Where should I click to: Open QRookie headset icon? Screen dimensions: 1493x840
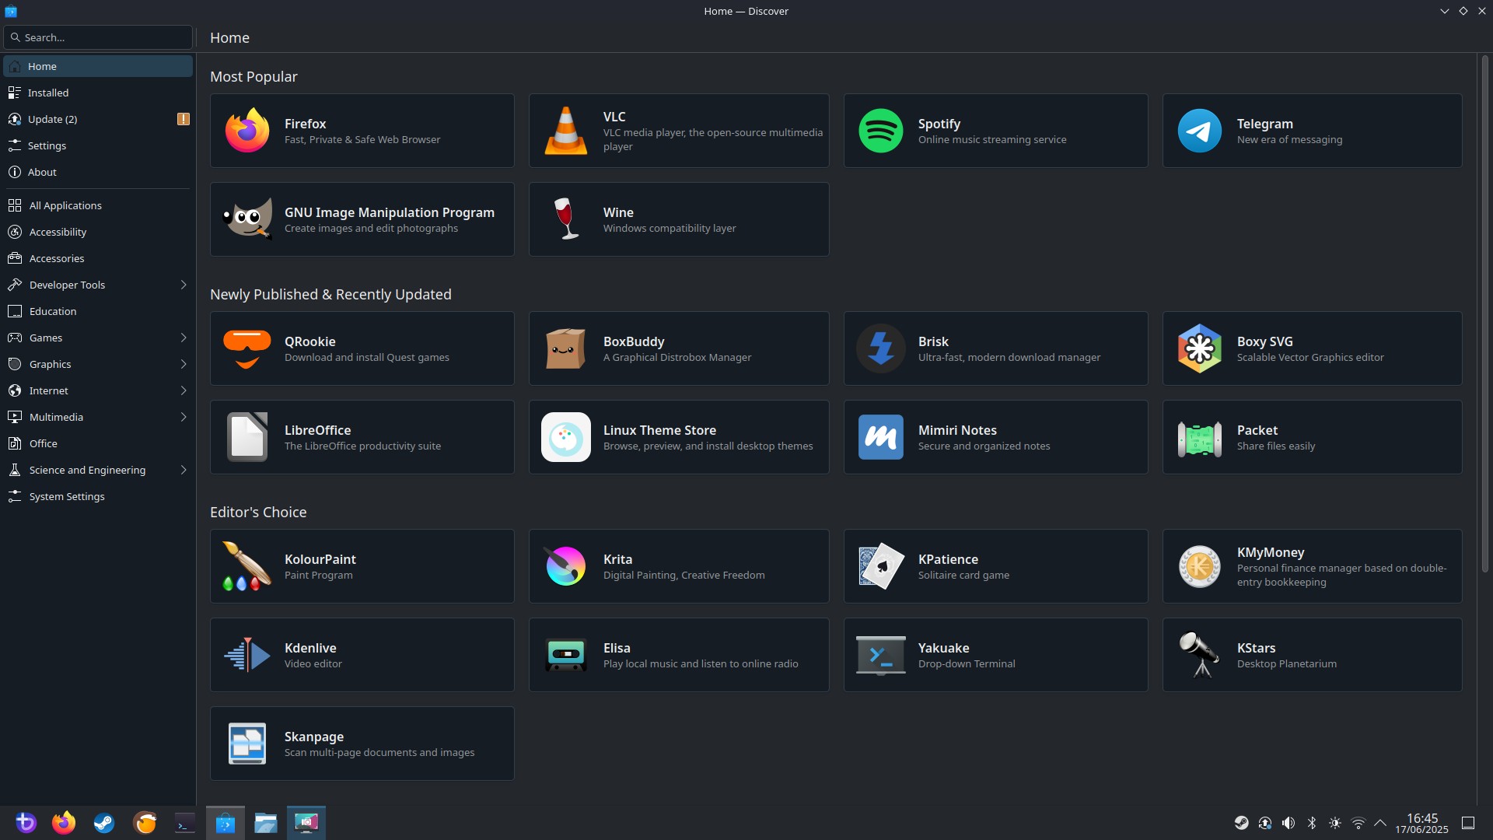point(247,348)
